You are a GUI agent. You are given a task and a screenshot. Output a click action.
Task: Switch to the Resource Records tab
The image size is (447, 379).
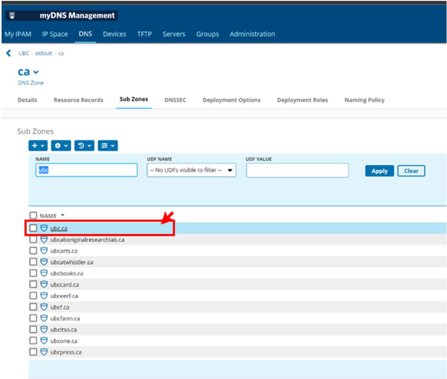[78, 100]
